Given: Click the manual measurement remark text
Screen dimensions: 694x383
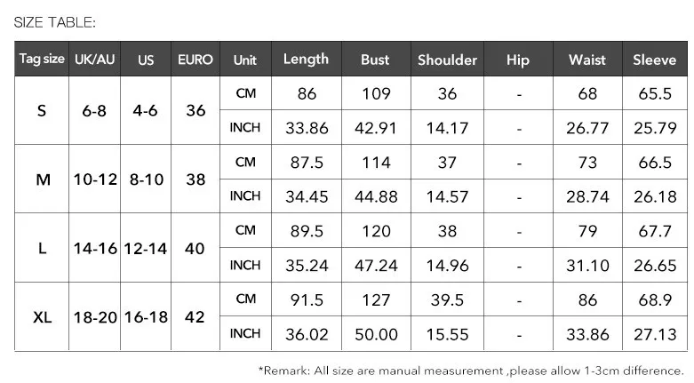Looking at the screenshot, I should [471, 370].
